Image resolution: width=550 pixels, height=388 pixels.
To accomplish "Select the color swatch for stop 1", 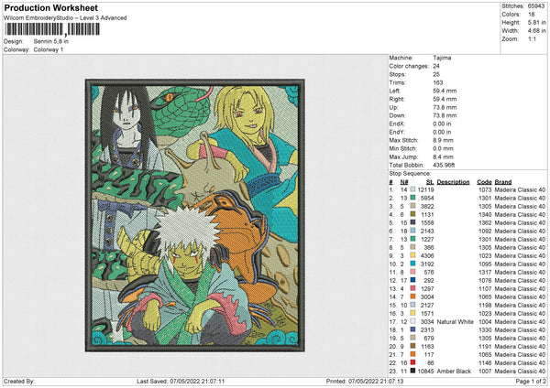I will [412, 189].
